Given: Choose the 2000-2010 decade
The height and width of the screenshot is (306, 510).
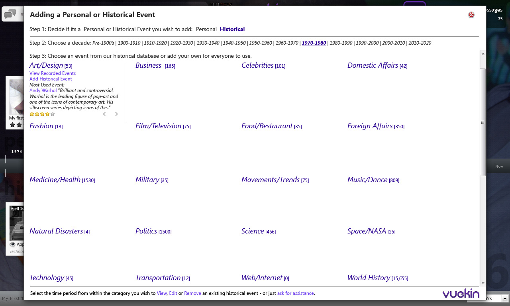Looking at the screenshot, I should tap(394, 43).
